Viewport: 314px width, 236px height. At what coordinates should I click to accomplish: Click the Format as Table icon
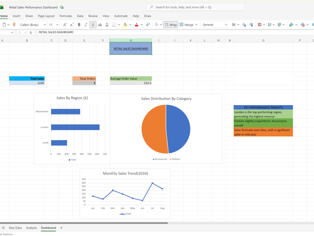[269, 25]
